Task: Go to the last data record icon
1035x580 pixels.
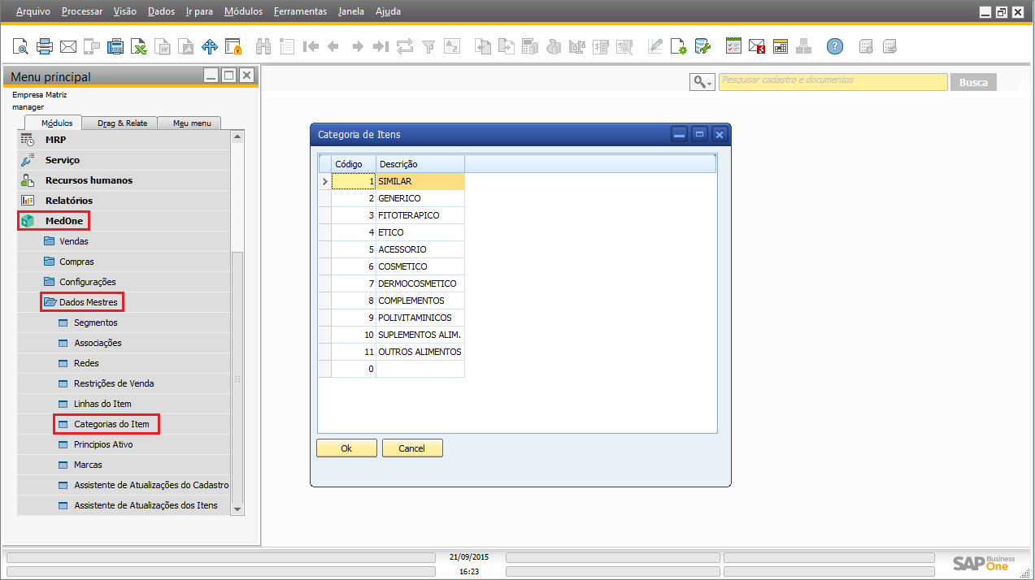Action: tap(381, 46)
